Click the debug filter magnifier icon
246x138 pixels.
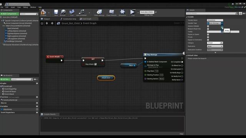(x=156, y=12)
